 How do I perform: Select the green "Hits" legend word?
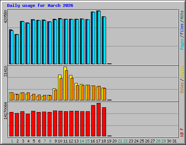click(182, 15)
